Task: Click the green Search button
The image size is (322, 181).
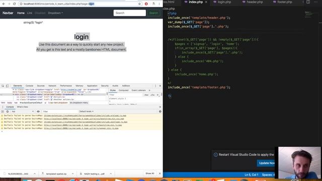Action: click(153, 13)
